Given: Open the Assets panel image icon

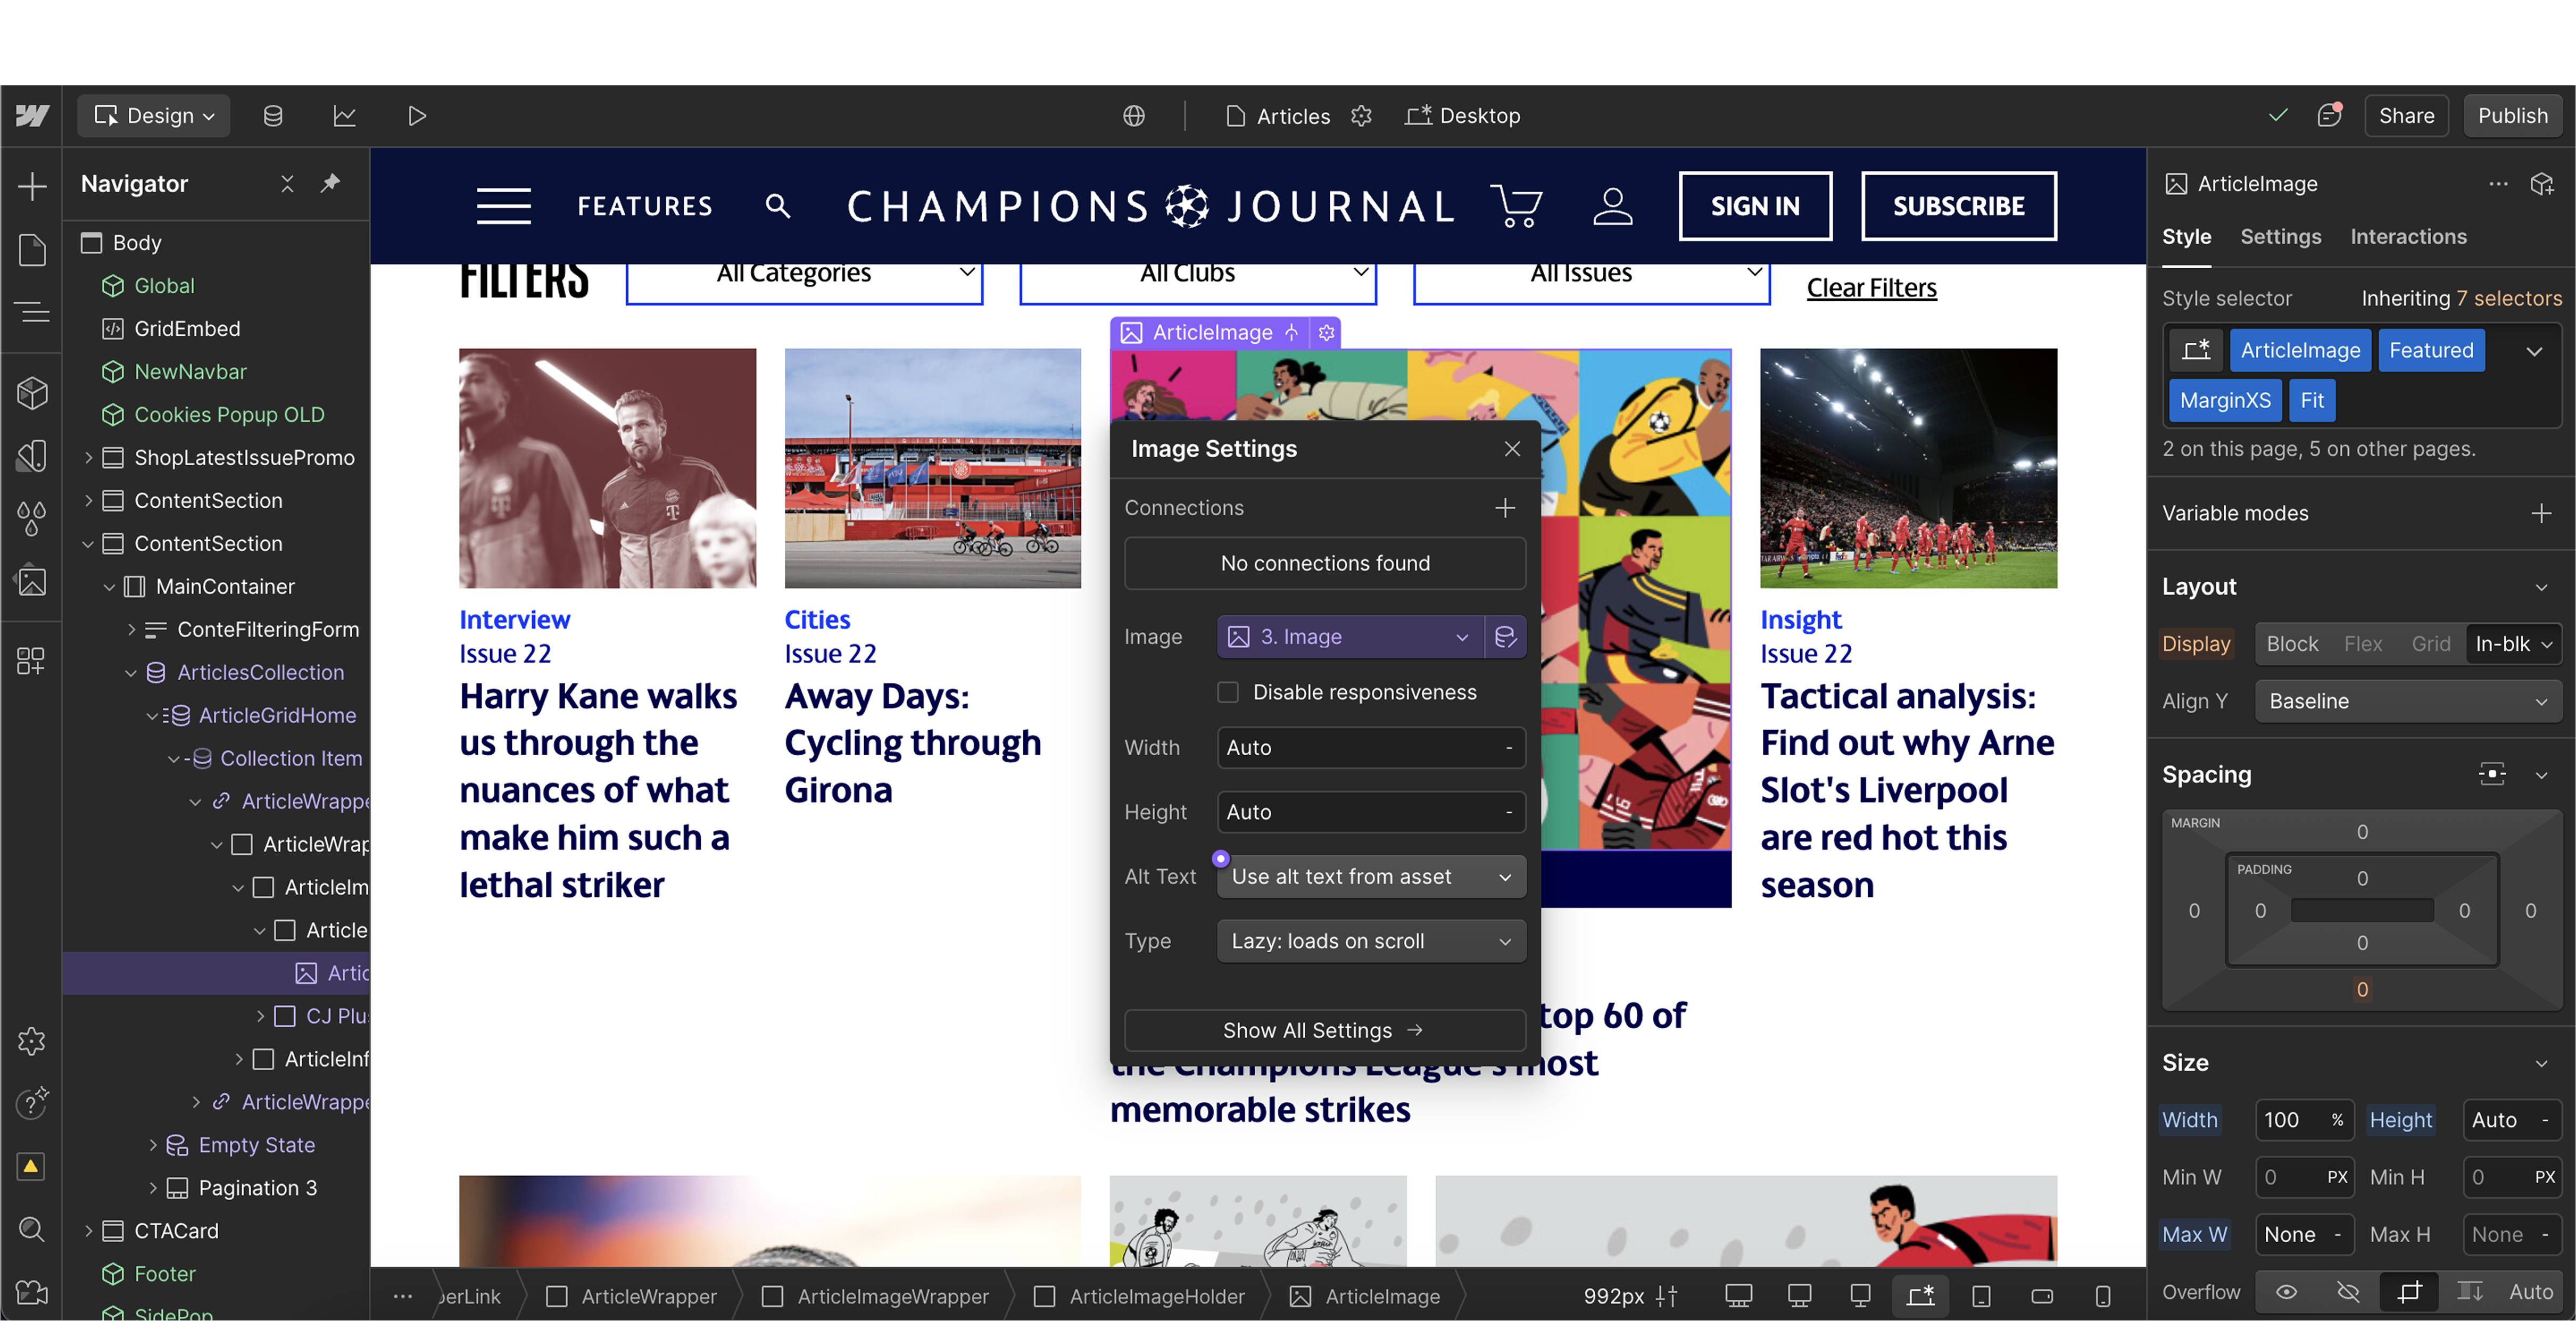Looking at the screenshot, I should [x=32, y=581].
